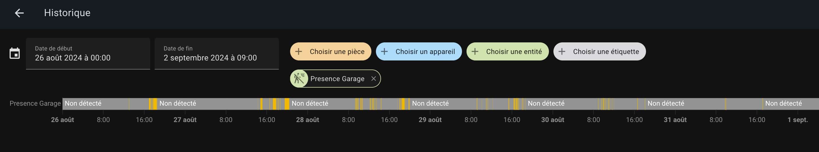The width and height of the screenshot is (819, 152).
Task: Open the Choisir une entité picker
Action: [513, 51]
